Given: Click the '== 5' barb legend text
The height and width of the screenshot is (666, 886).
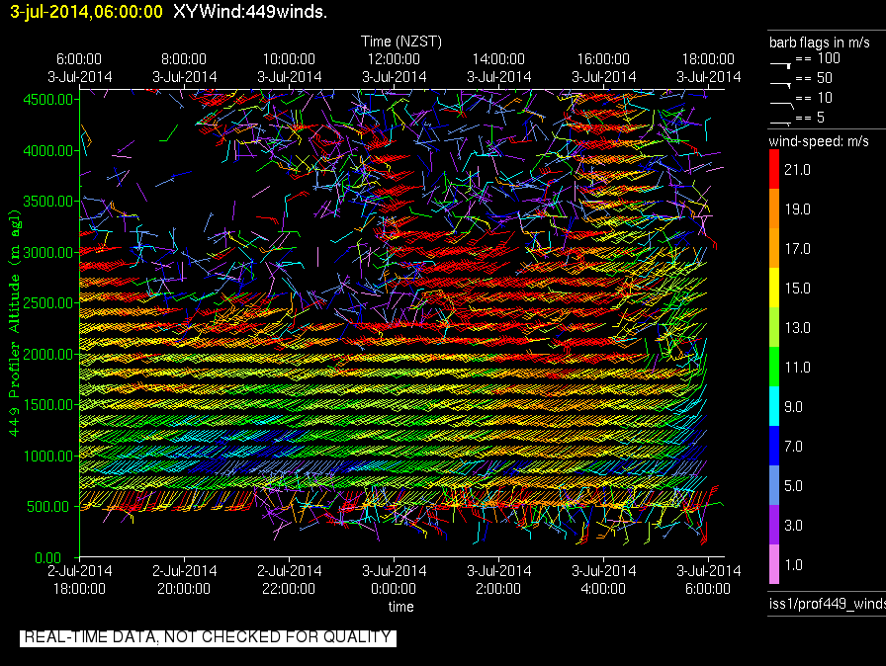Looking at the screenshot, I should [810, 118].
